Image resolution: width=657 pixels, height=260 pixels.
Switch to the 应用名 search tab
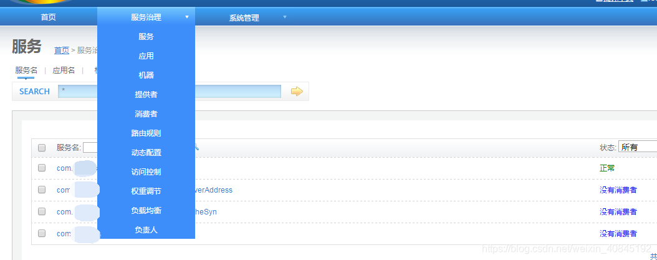click(x=64, y=70)
